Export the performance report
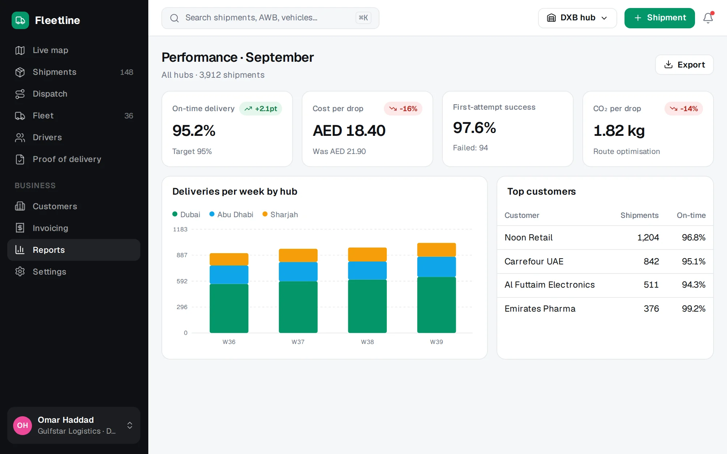This screenshot has width=727, height=454. coord(684,65)
